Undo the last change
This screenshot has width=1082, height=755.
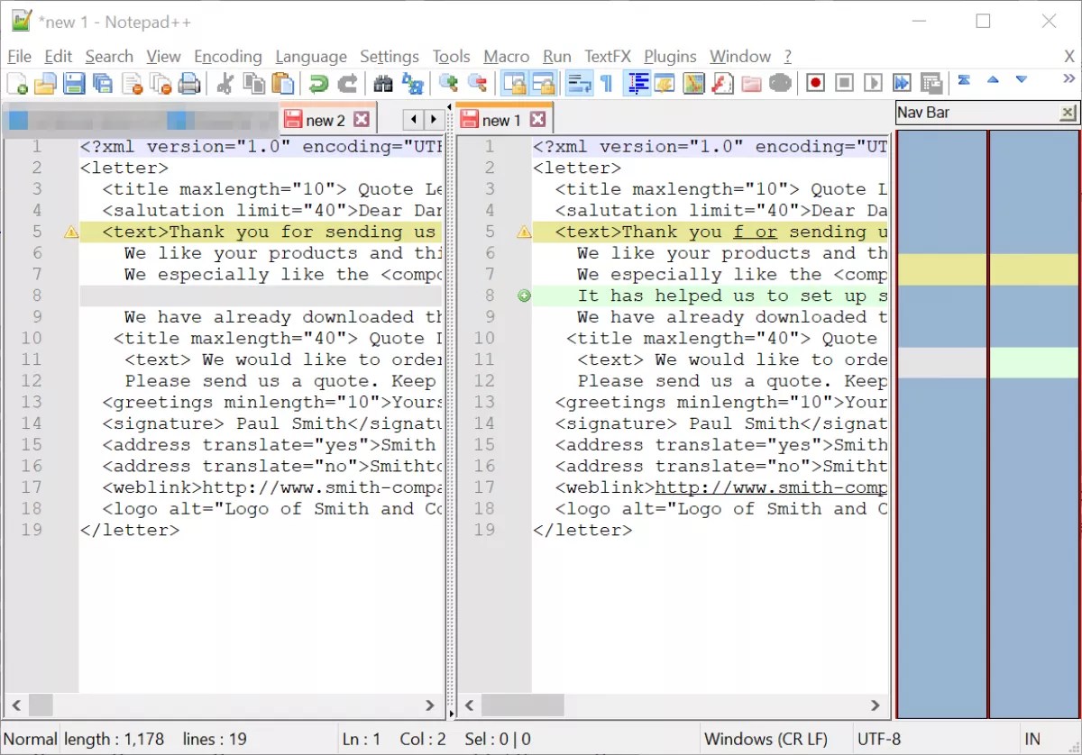[318, 82]
